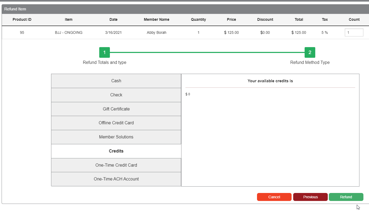The width and height of the screenshot is (369, 214).
Task: Go back with the Previous button
Action: coord(310,197)
